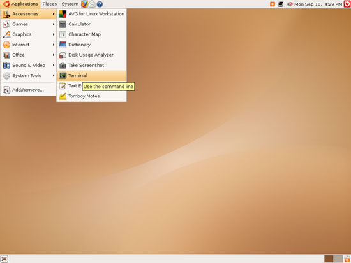Expand the Games submenu

(x=29, y=24)
